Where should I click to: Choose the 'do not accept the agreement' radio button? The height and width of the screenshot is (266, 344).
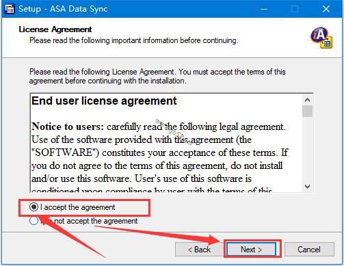34,221
